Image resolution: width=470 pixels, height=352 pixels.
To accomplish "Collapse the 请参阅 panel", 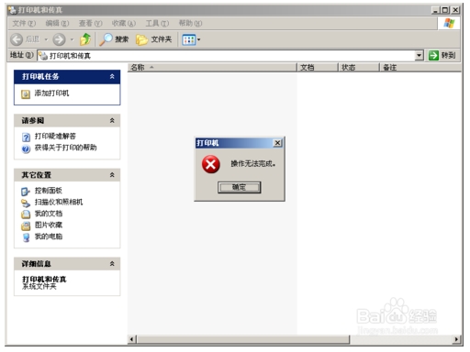I will coord(112,121).
